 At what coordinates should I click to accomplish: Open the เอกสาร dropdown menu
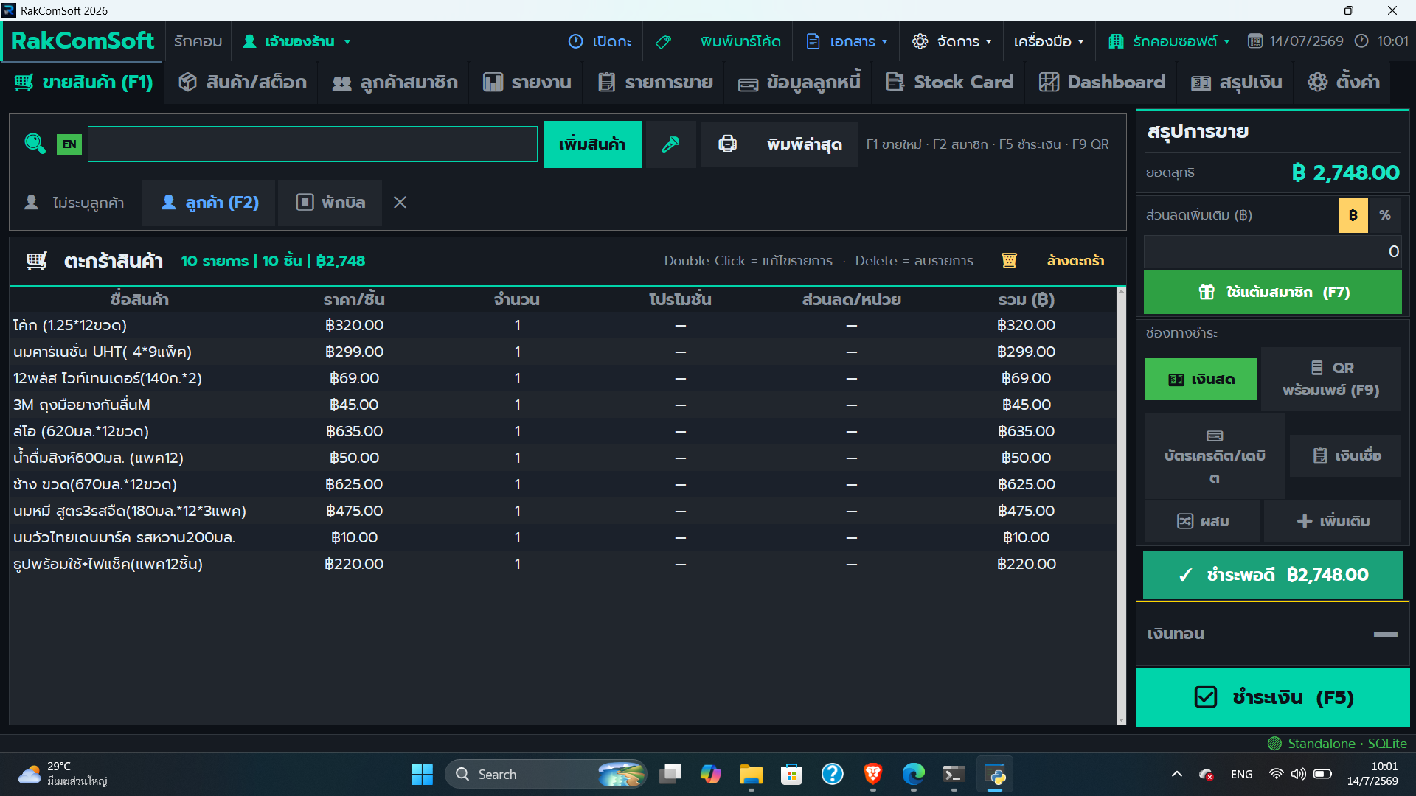846,42
